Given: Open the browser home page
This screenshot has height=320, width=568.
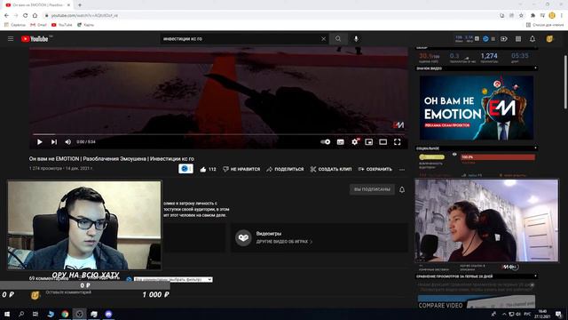Looking at the screenshot, I should point(35,15).
